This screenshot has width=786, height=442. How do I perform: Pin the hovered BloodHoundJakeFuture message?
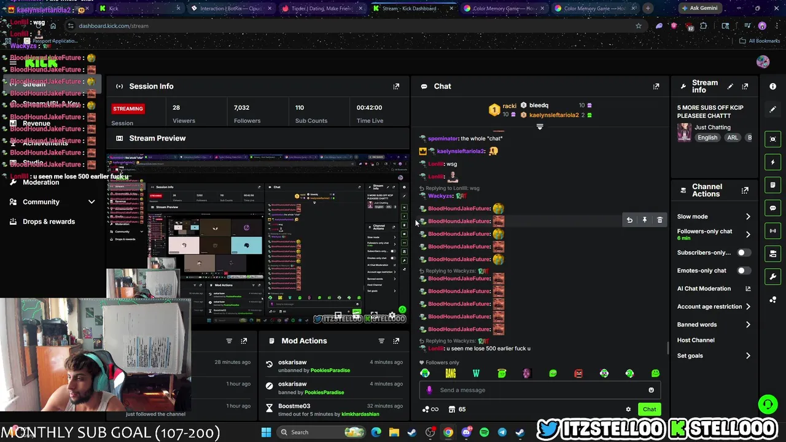[645, 220]
